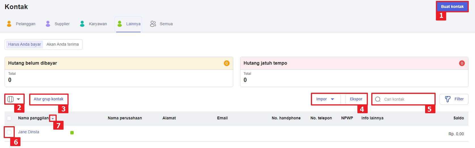Click the magnifier search icon
The width and height of the screenshot is (475, 148).
tap(378, 99)
